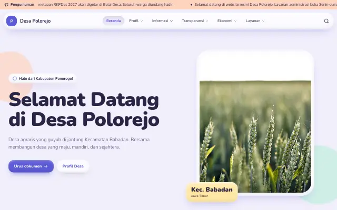Click the smiley icon beside Halo dari Kabupaten Ponorogo
This screenshot has height=210, width=337.
click(15, 78)
